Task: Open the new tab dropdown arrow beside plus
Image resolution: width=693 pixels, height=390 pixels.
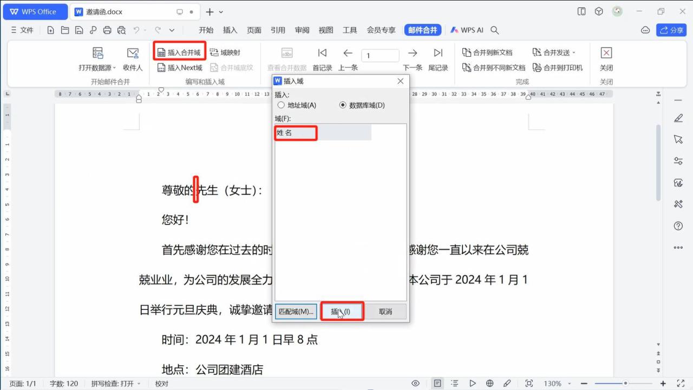Action: pyautogui.click(x=221, y=12)
